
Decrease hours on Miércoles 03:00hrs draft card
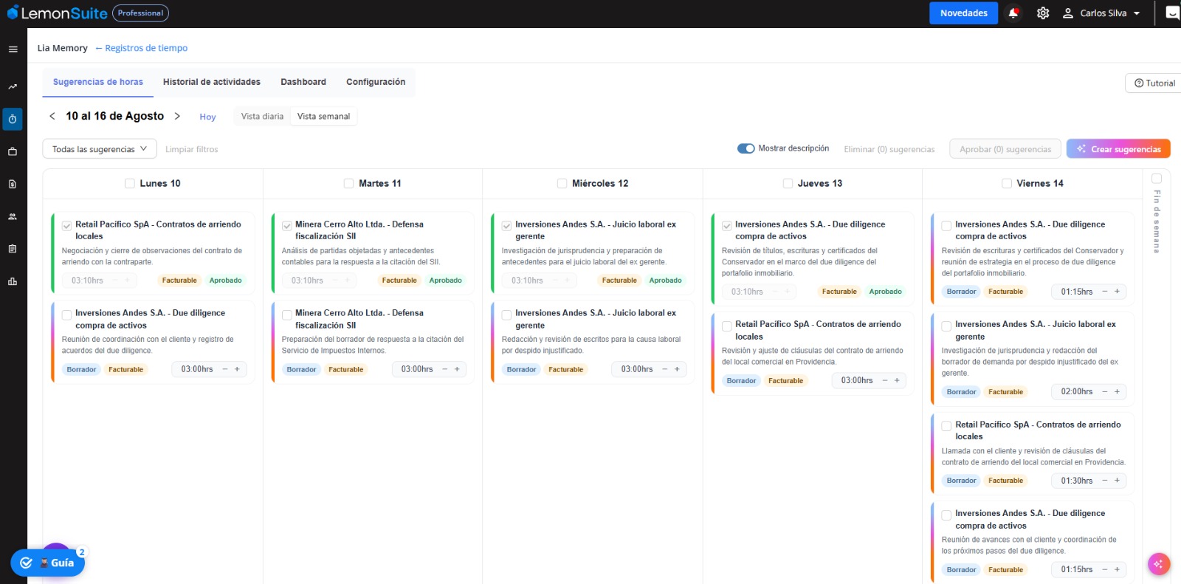[665, 369]
